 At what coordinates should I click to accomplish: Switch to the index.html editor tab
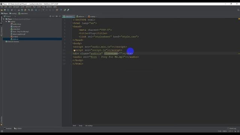pos(69,16)
